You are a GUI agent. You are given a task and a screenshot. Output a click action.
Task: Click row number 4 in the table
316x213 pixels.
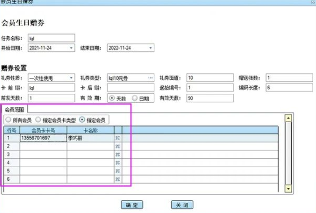12,163
